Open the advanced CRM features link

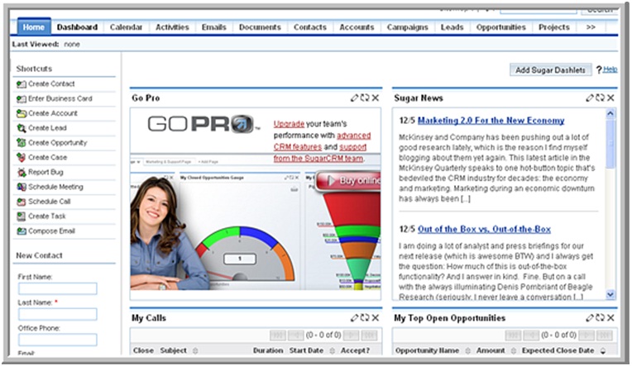pos(322,141)
